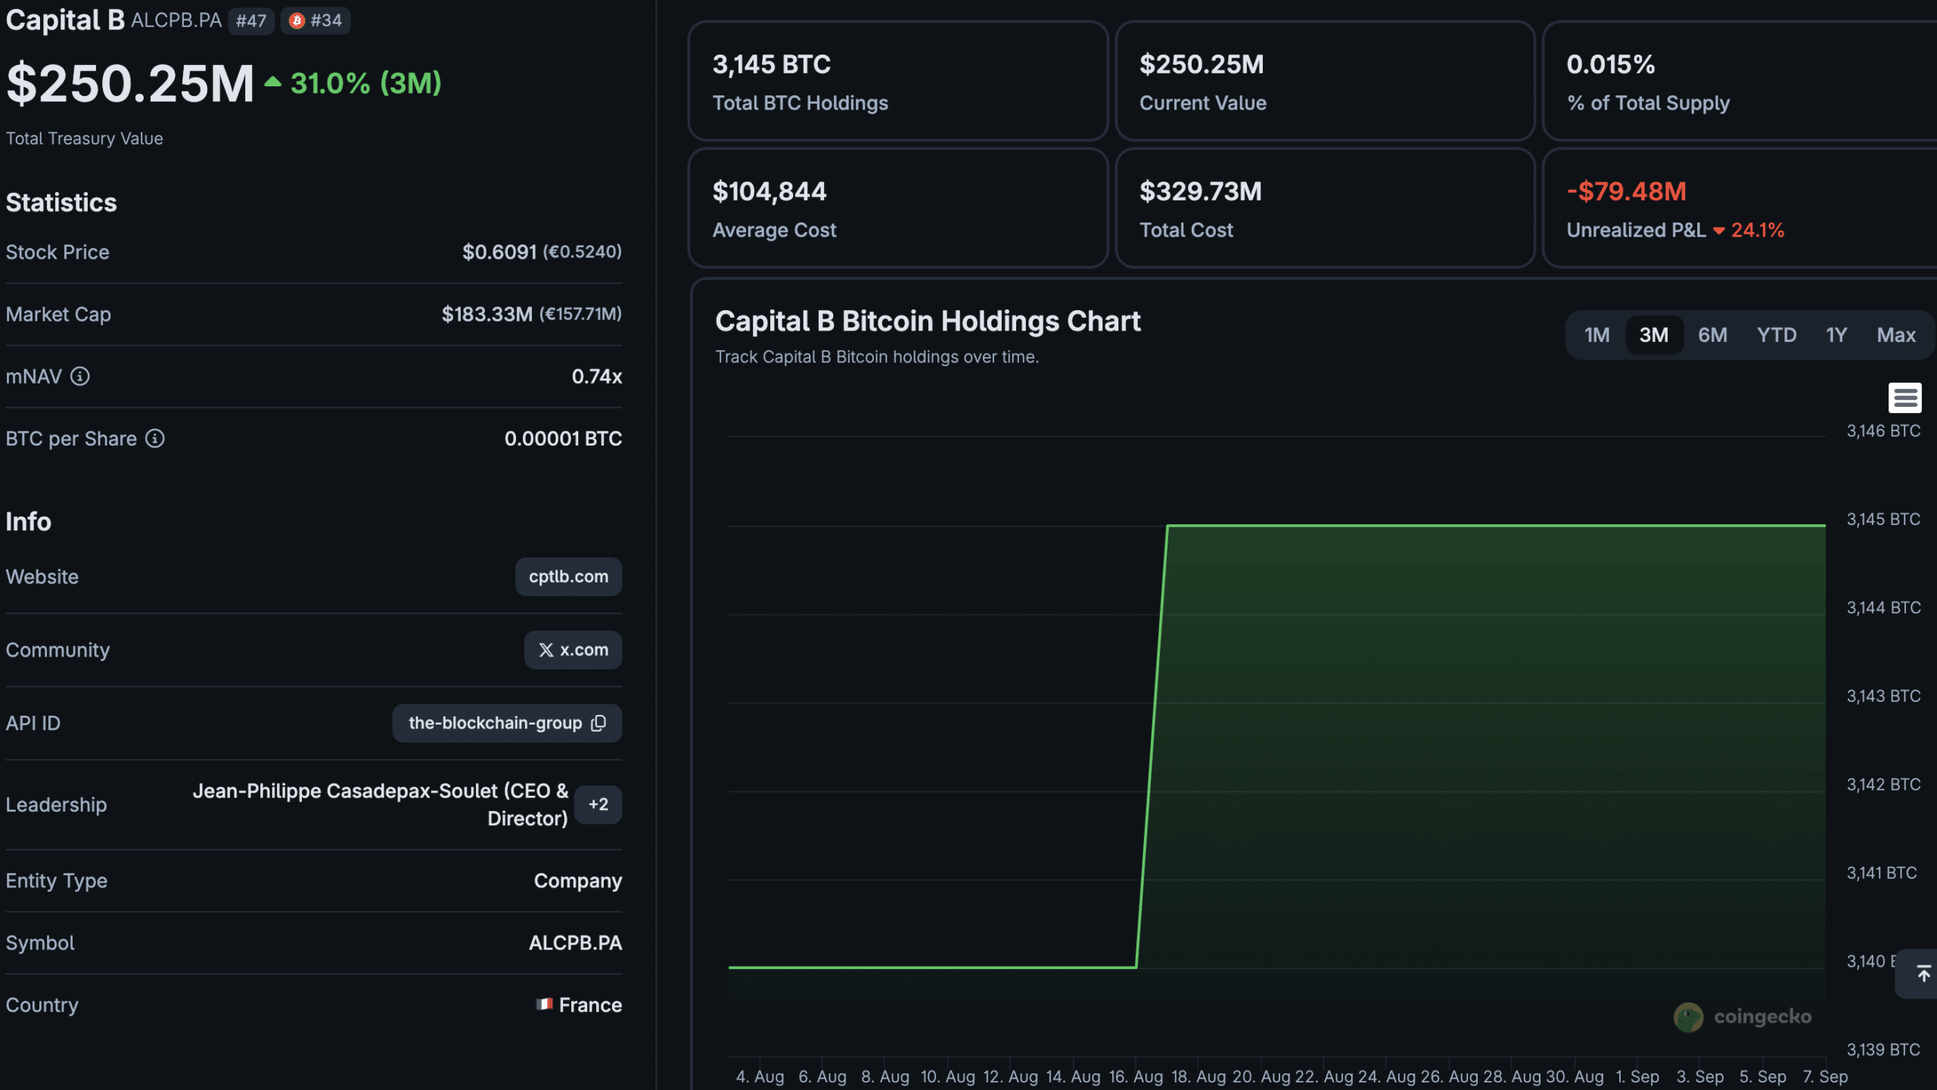The height and width of the screenshot is (1090, 1937).
Task: Select the 1M chart range tab
Action: pyautogui.click(x=1597, y=335)
